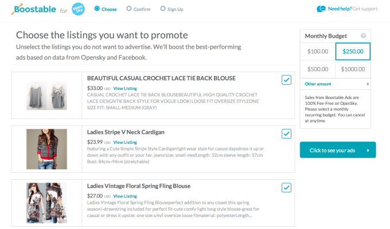Screen dimensions: 390x229
Task: Open View Listing for the $27.00 blouse
Action: [x=125, y=196]
